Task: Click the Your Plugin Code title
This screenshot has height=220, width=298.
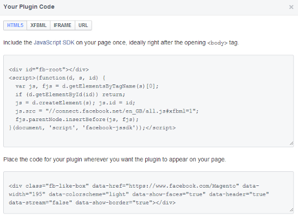Action: pos(29,7)
